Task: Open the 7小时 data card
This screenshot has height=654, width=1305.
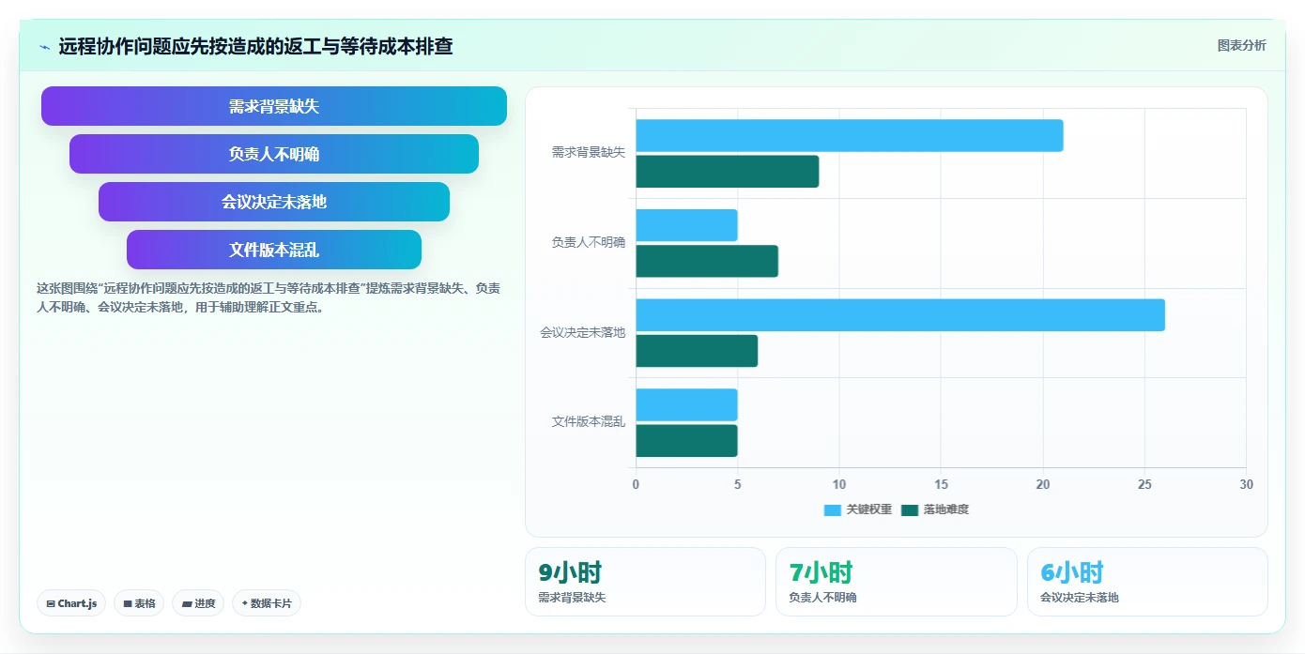Action: click(897, 582)
